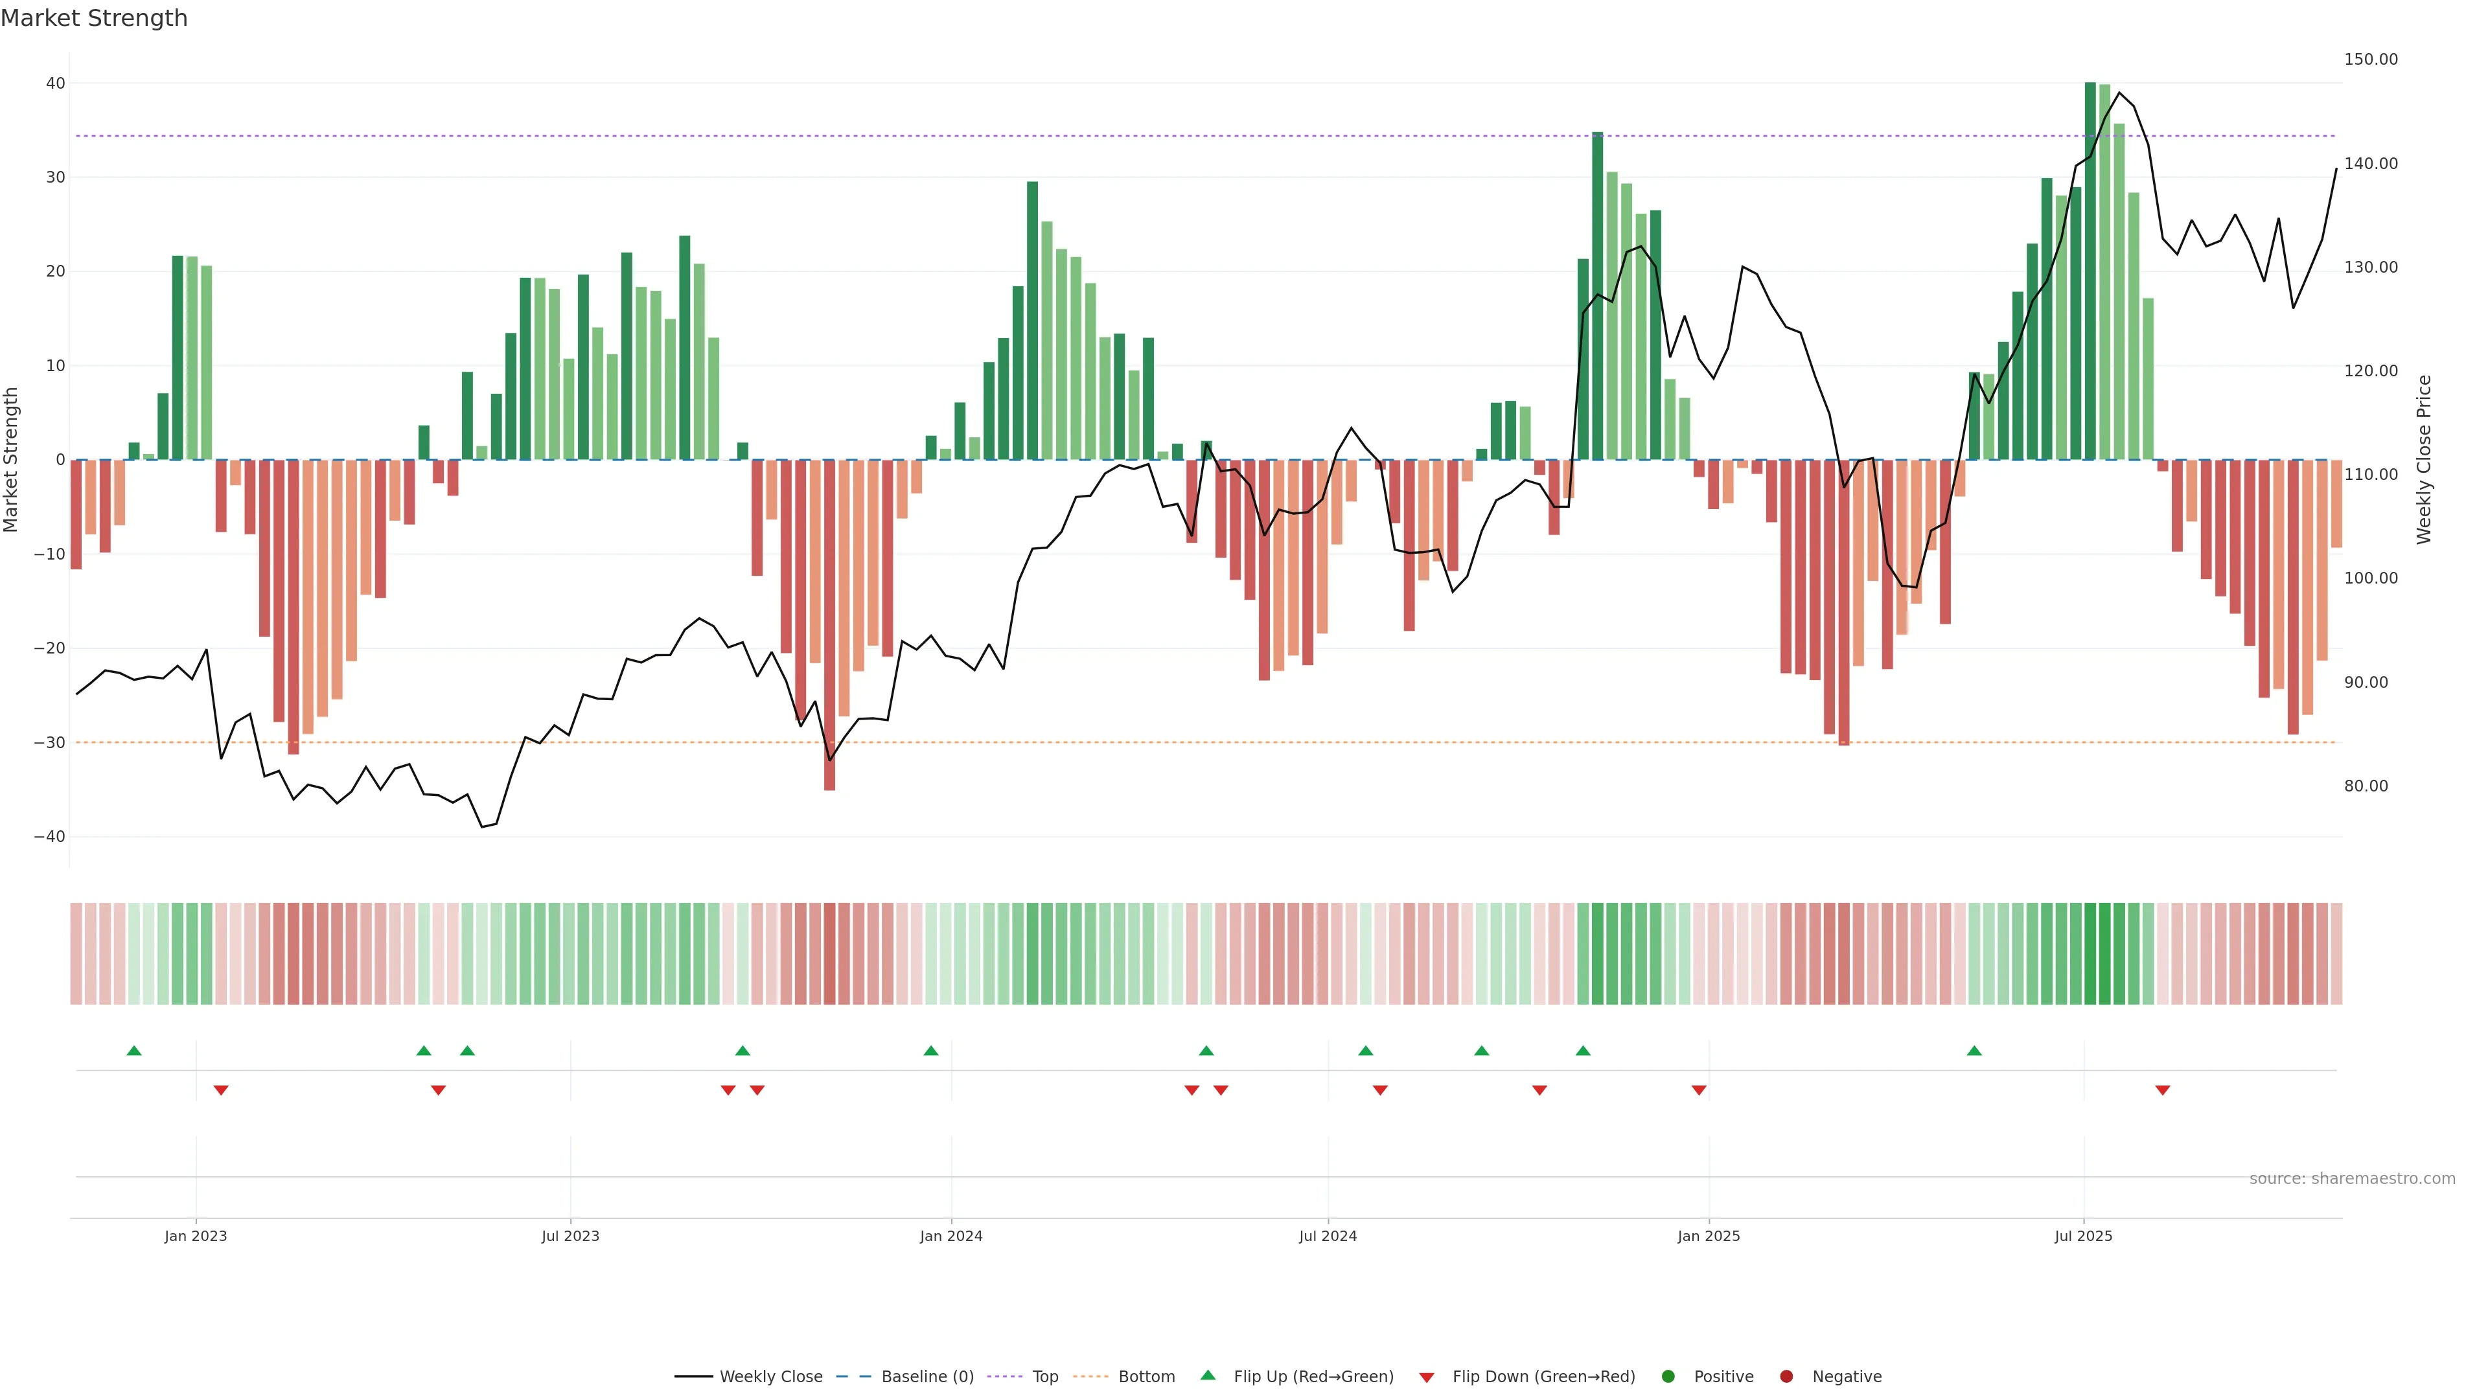The image size is (2488, 1399).
Task: Click the Jan 2024 x-axis label
Action: 950,1236
